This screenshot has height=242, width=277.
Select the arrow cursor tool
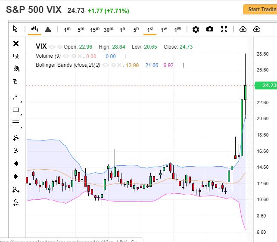16,29
